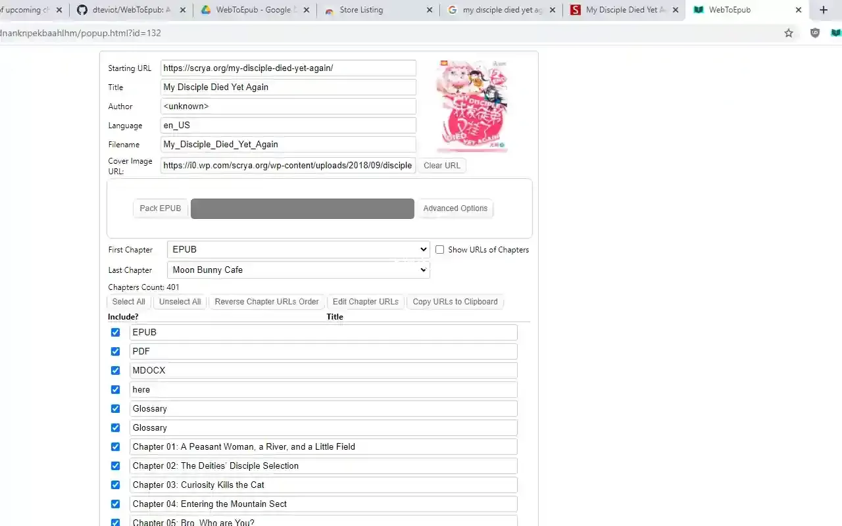Viewport: 842px width, 526px height.
Task: Close the Google Drive WebToEpub tab
Action: tap(307, 10)
